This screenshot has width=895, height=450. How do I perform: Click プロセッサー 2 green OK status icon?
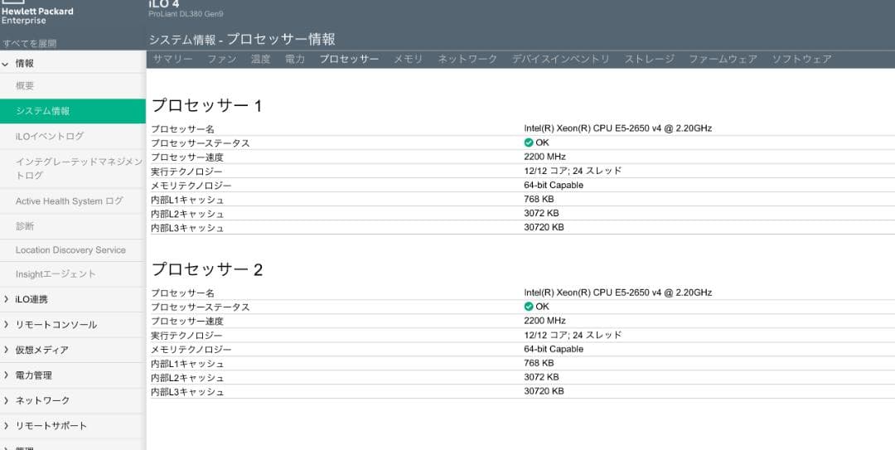[x=529, y=307]
